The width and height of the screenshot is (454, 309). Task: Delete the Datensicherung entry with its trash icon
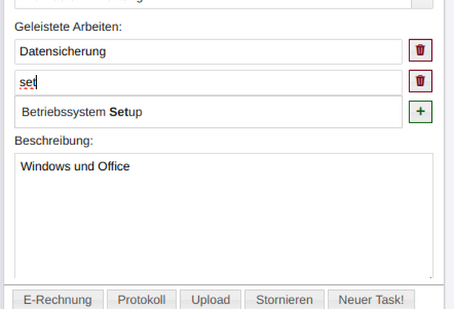(x=421, y=51)
